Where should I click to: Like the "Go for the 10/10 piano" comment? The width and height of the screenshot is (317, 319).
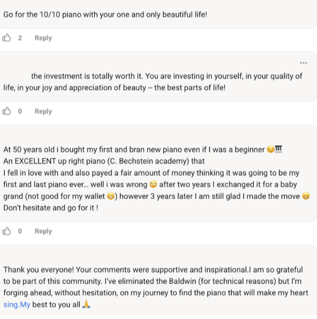pos(6,38)
